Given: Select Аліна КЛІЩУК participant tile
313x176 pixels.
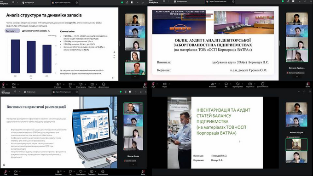Looking at the screenshot, I should point(296,132).
